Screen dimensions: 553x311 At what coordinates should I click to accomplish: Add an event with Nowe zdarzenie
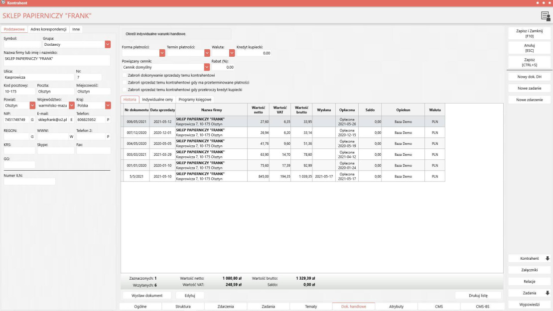530,100
